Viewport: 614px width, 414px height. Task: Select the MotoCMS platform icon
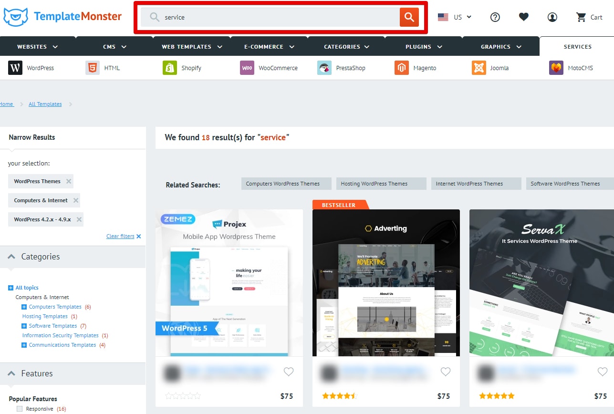point(556,68)
